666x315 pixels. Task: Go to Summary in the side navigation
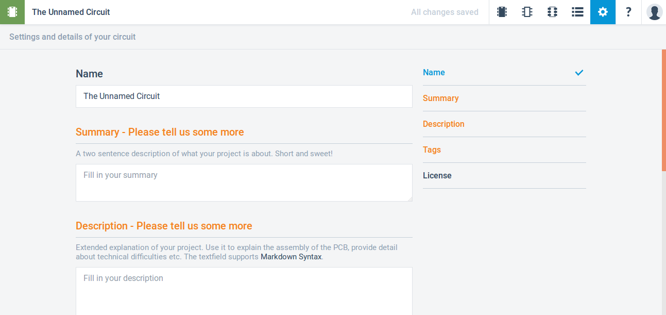440,98
